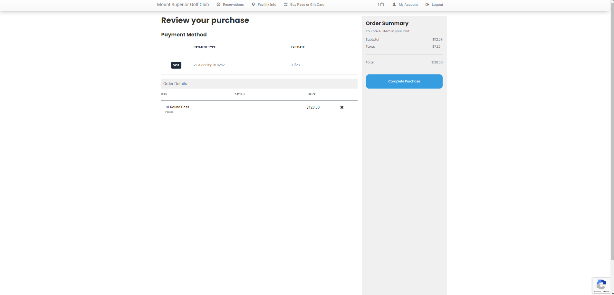Click the PRICE column header

pyautogui.click(x=312, y=95)
